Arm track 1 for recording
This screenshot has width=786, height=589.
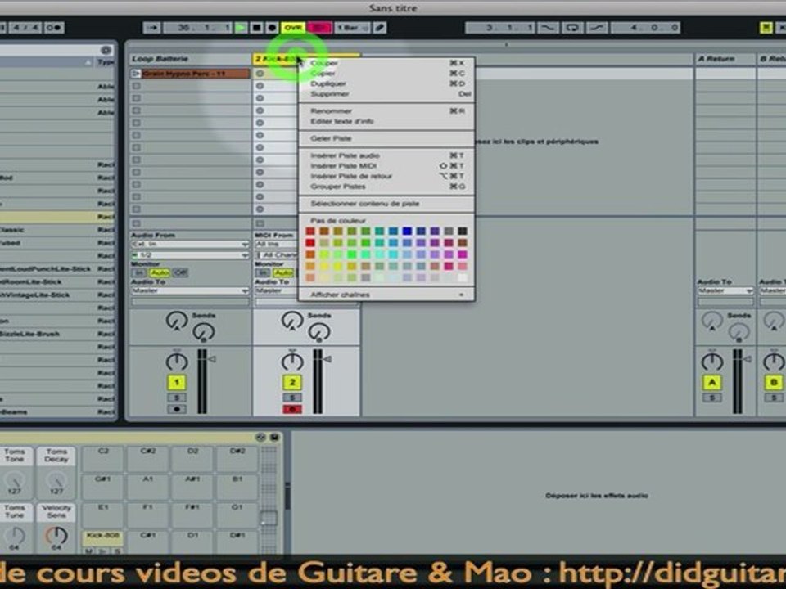tap(177, 409)
